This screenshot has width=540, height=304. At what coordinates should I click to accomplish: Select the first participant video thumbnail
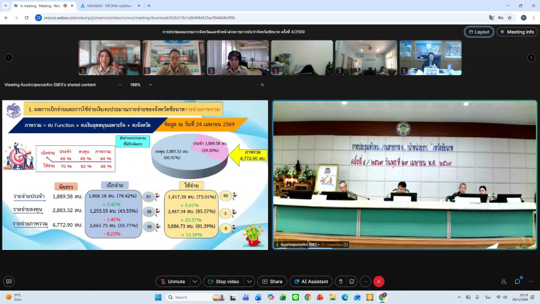coord(109,57)
